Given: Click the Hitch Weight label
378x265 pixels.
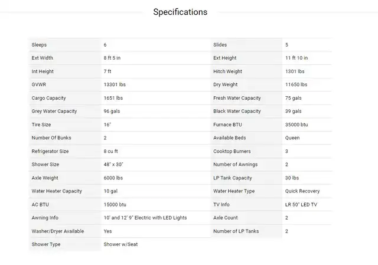Looking at the screenshot, I should (227, 71).
